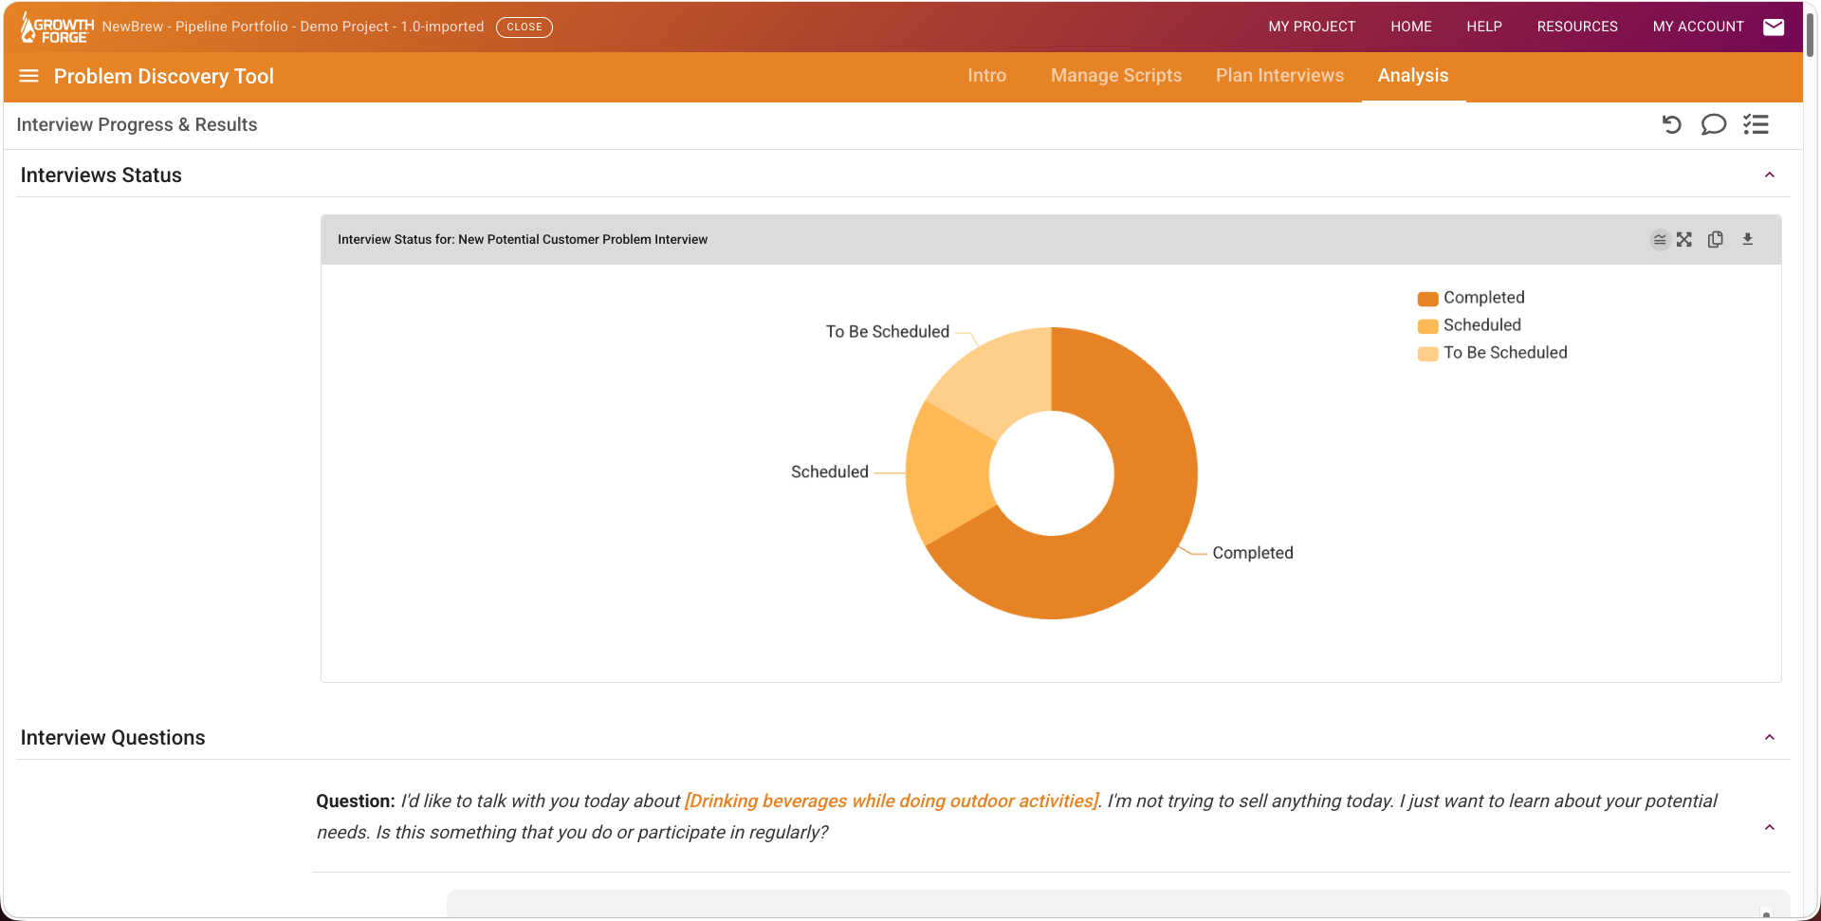Open MY PROJECT in the top nav

[x=1312, y=27]
